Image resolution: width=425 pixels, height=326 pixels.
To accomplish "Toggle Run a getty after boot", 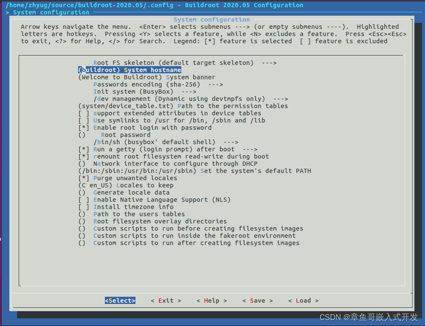I will tap(168, 149).
